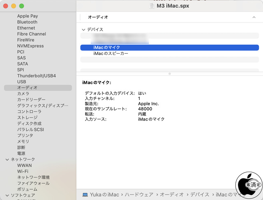
Task: Select プリンタ in the sidebar
Action: pos(25,136)
